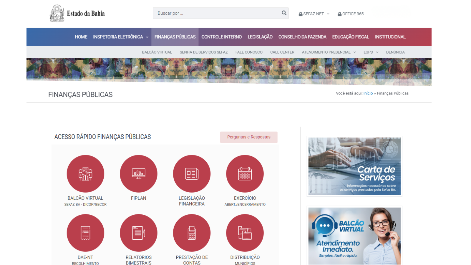The width and height of the screenshot is (471, 265).
Task: Click the OFFICE 365 padlock icon
Action: pyautogui.click(x=340, y=14)
